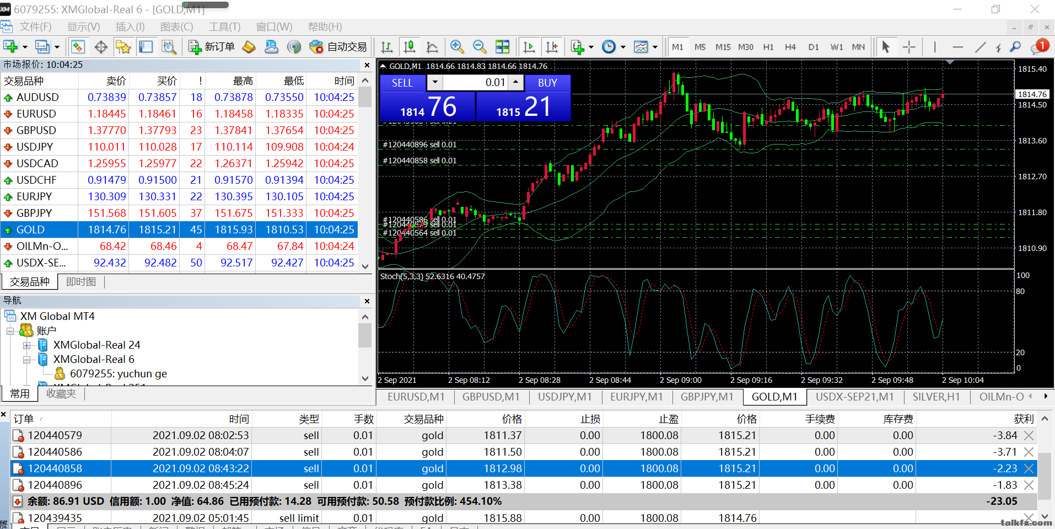Open the Profiles icon in toolbar
Viewport: 1055px width, 529px height.
42,47
